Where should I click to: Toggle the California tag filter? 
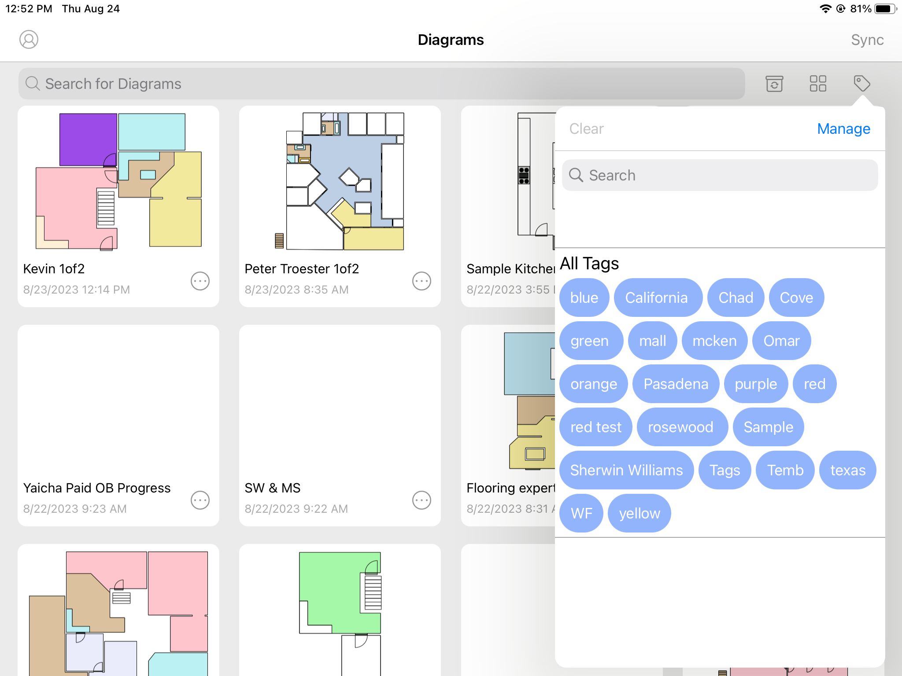click(656, 298)
